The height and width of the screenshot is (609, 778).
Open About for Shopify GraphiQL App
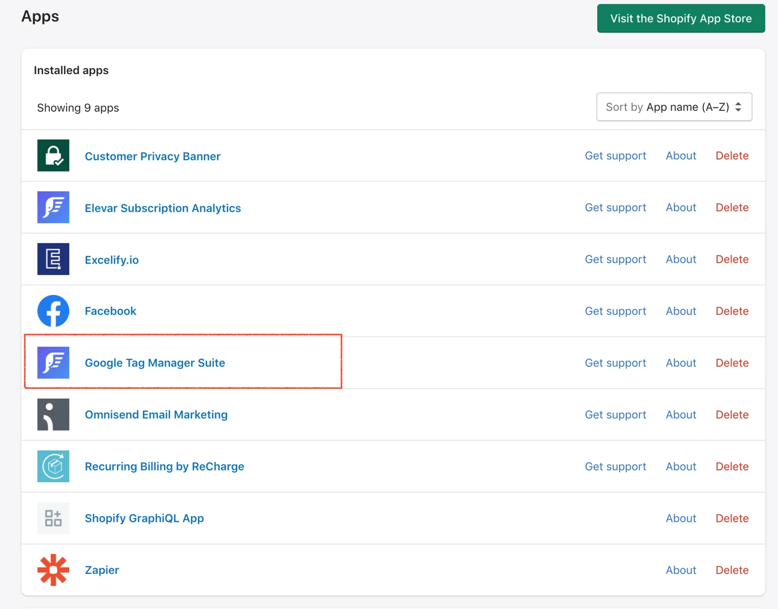tap(681, 518)
